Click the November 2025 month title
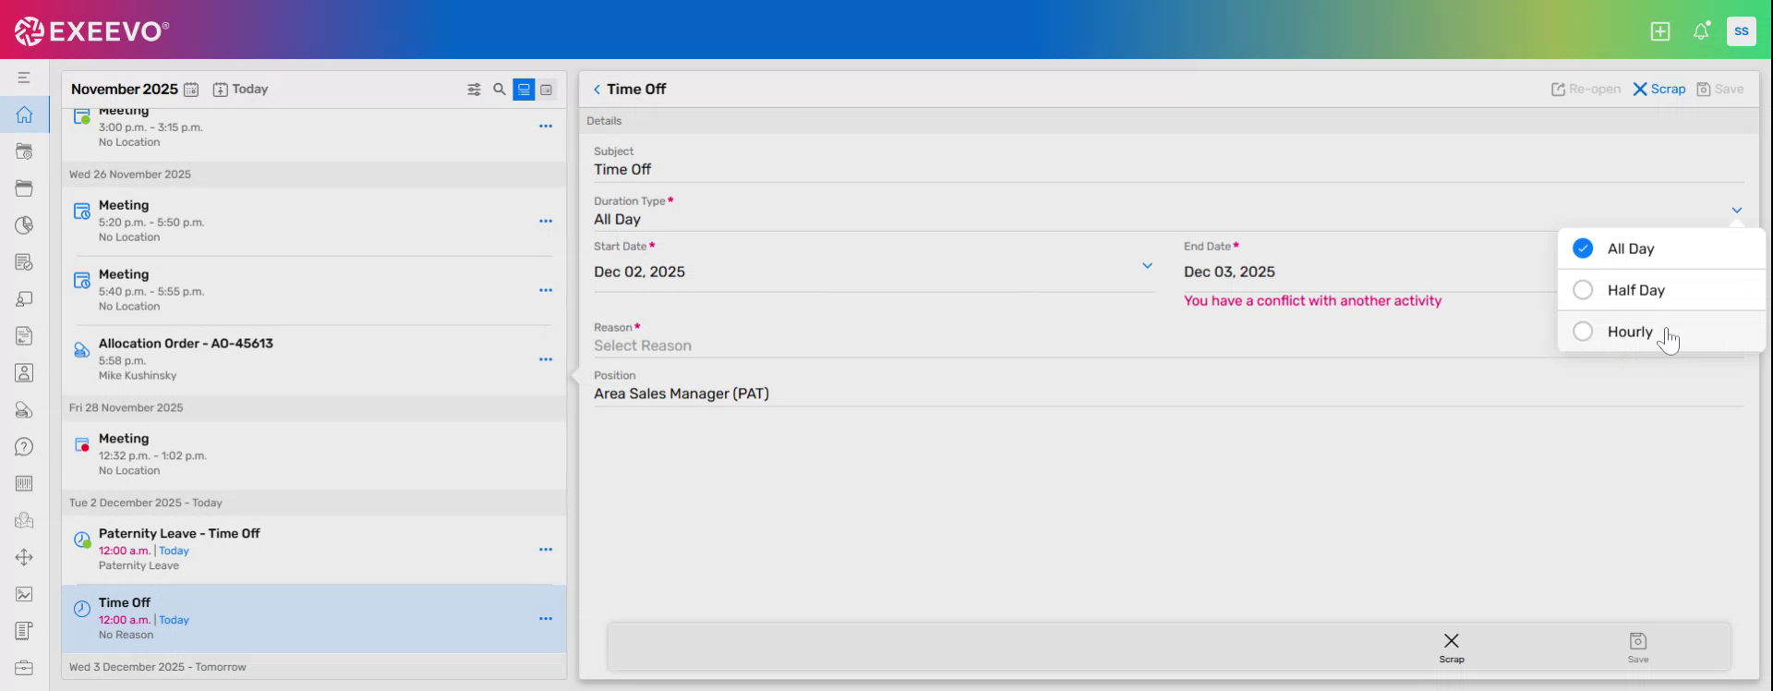1773x691 pixels. coord(124,90)
